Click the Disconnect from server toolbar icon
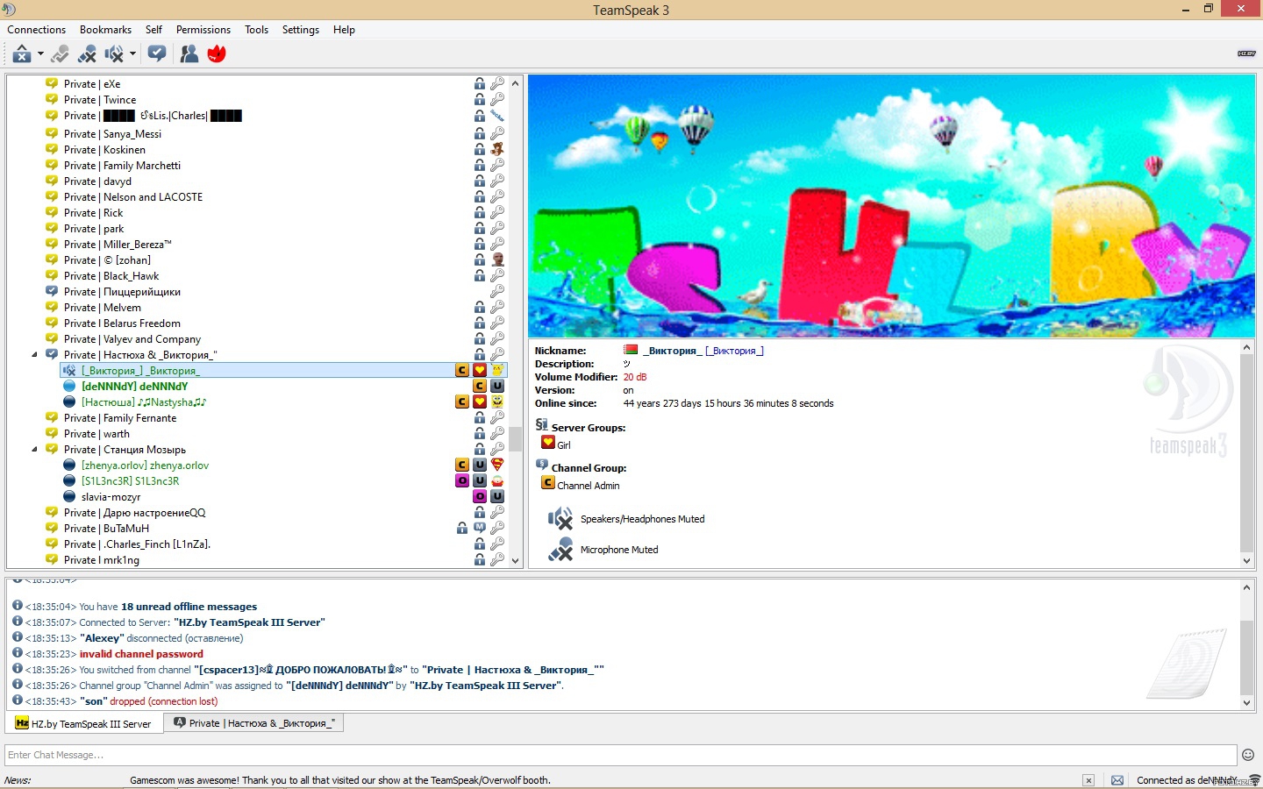Screen dimensions: 1263x789 coord(22,54)
